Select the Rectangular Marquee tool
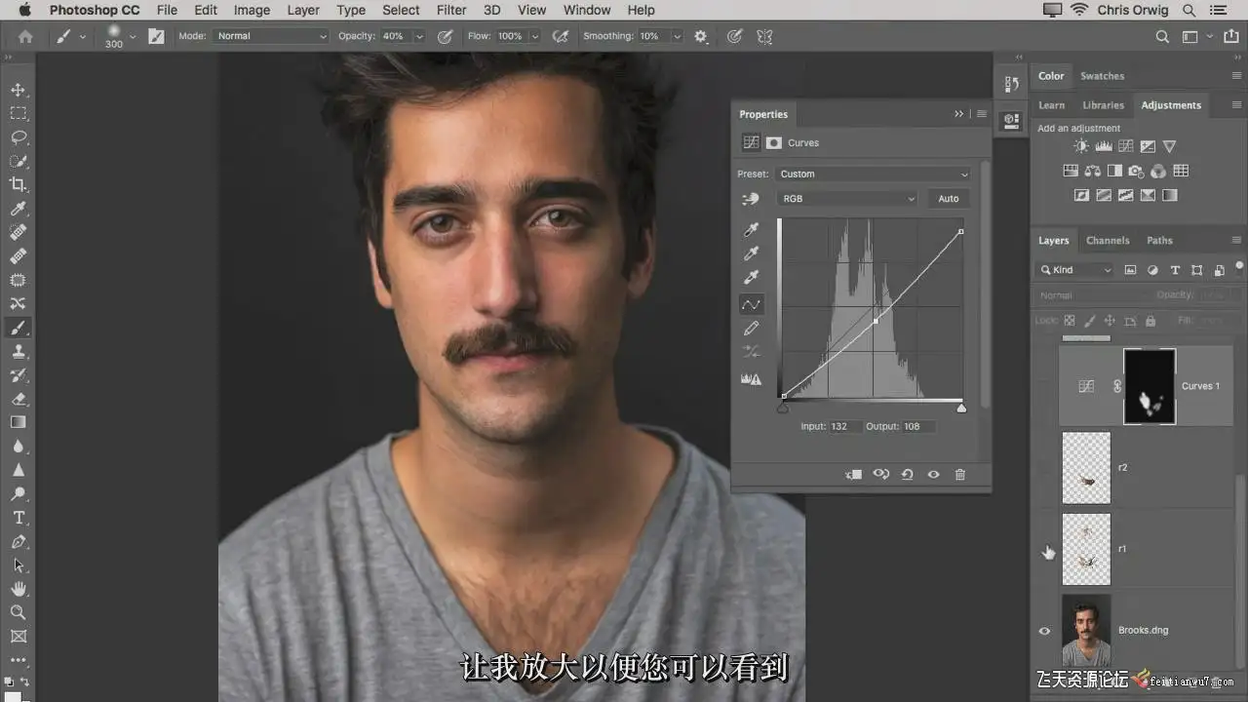 [18, 113]
